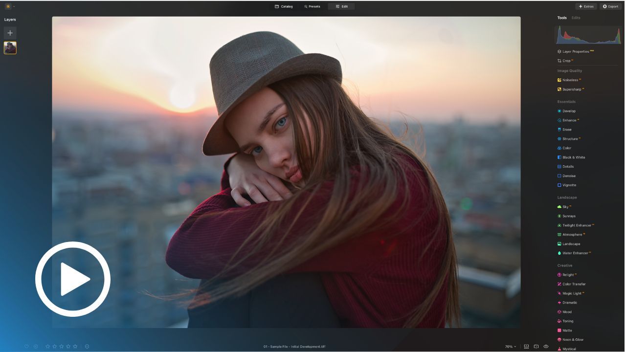Screen dimensions: 626x352
Task: Toggle the eye preview of original
Action: (546, 347)
